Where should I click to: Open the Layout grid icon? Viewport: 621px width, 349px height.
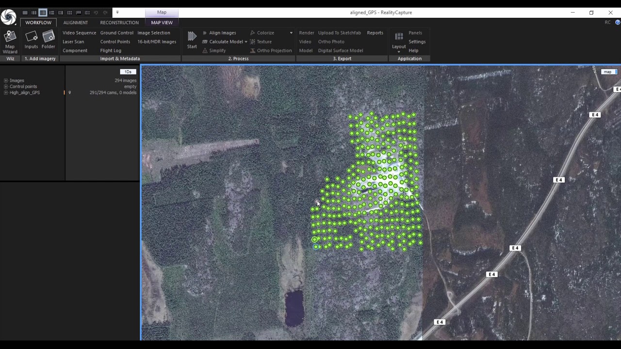tap(399, 37)
